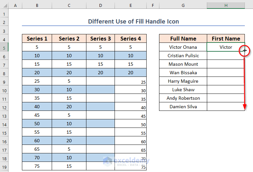Select column G header

click(183, 6)
